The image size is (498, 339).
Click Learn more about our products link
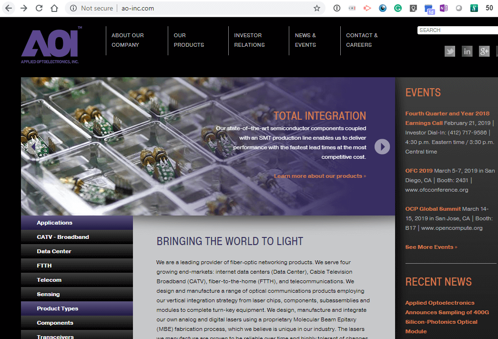click(320, 176)
